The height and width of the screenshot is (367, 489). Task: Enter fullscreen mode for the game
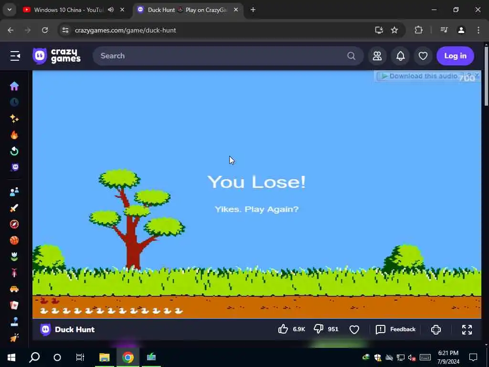[467, 330]
